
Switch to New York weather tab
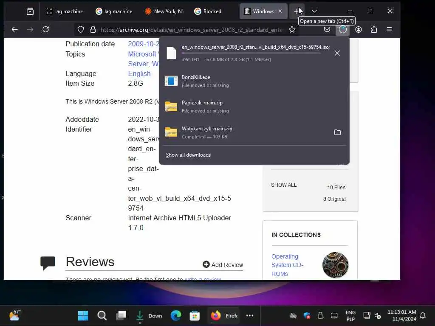point(164,11)
